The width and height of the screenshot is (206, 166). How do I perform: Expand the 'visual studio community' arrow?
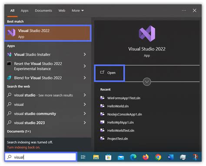click(85, 114)
